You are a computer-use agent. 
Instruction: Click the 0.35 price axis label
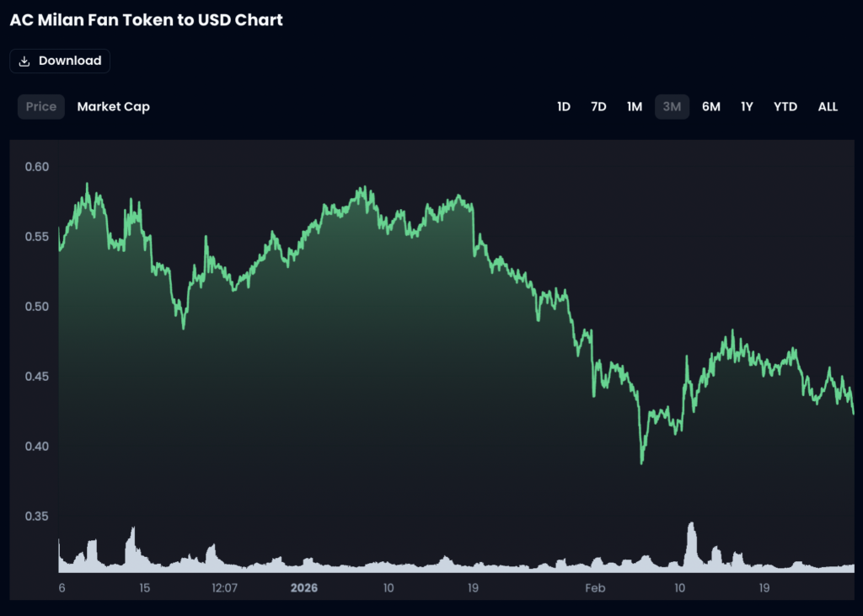click(37, 516)
